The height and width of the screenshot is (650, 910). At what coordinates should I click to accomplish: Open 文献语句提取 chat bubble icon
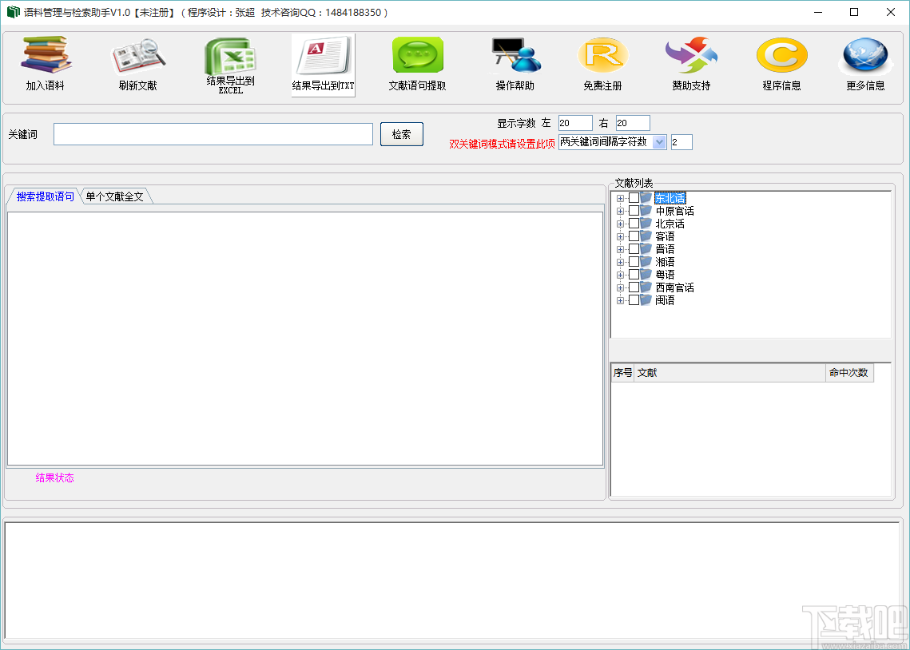[x=417, y=55]
